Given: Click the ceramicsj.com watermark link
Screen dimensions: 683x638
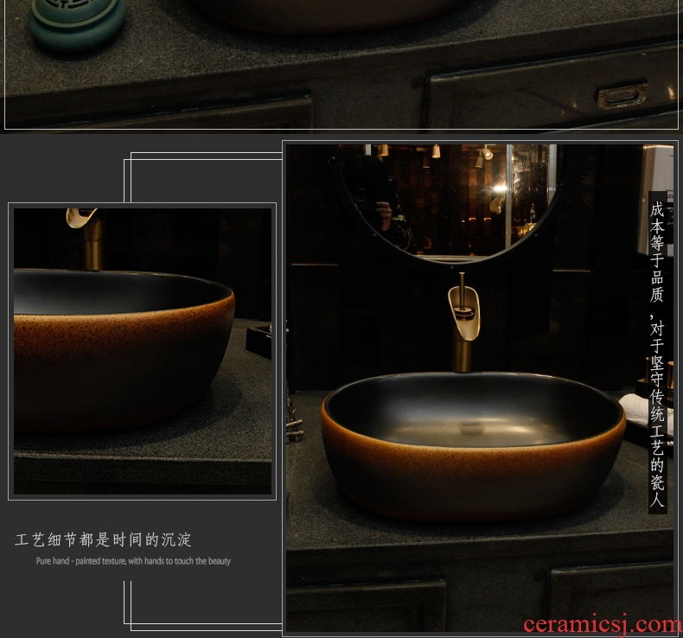Looking at the screenshot, I should pyautogui.click(x=601, y=624).
